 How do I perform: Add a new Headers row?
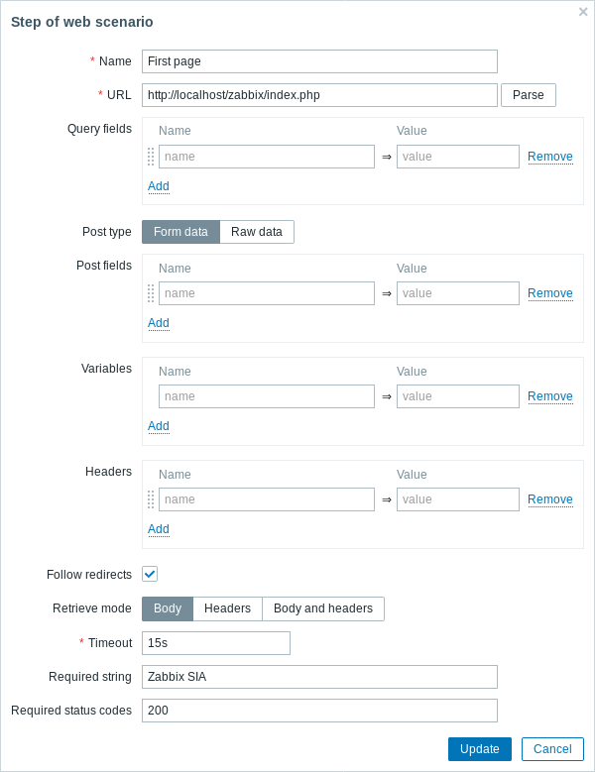point(159,529)
